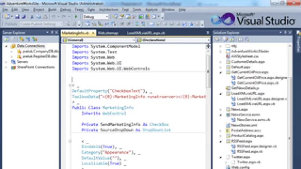Click the Decrease line indent icon

point(122,24)
